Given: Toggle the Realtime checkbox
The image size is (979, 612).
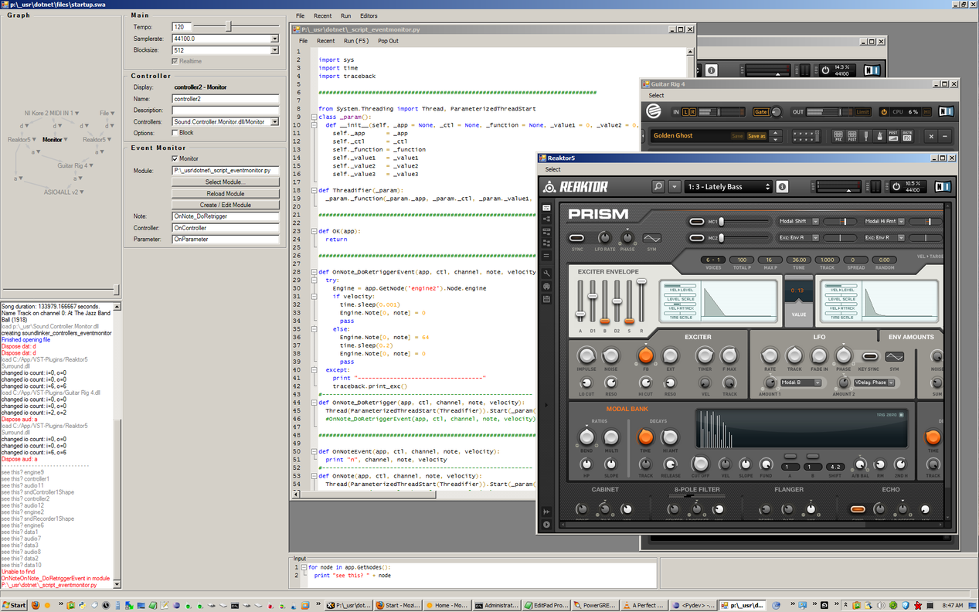Looking at the screenshot, I should (175, 61).
